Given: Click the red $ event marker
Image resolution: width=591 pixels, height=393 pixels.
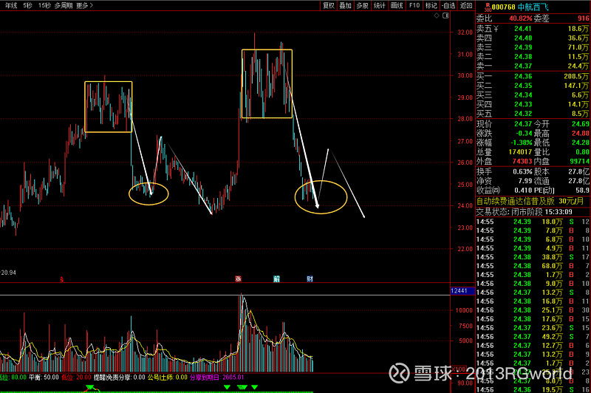Looking at the screenshot, I should [x=62, y=279].
